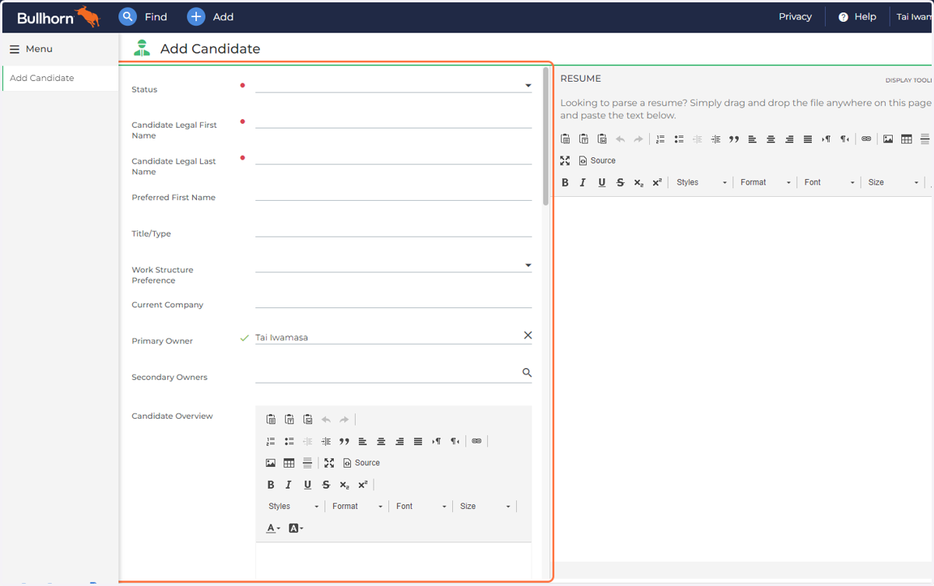Maximize the Candidate Overview editor
This screenshot has width=934, height=586.
point(329,463)
